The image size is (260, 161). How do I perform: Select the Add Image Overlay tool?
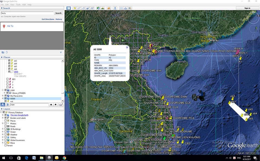click(x=88, y=8)
